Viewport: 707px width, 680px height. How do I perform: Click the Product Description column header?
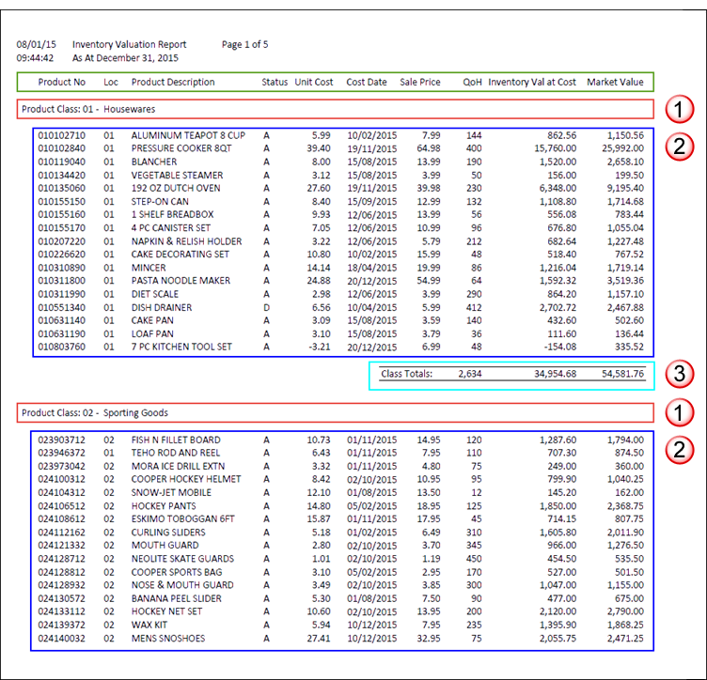173,82
